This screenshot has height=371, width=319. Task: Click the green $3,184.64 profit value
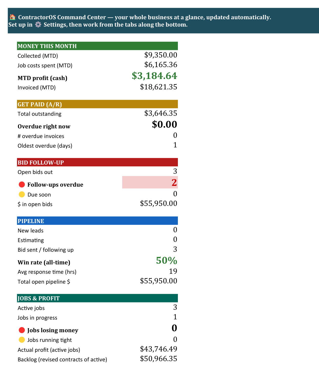[x=154, y=76]
